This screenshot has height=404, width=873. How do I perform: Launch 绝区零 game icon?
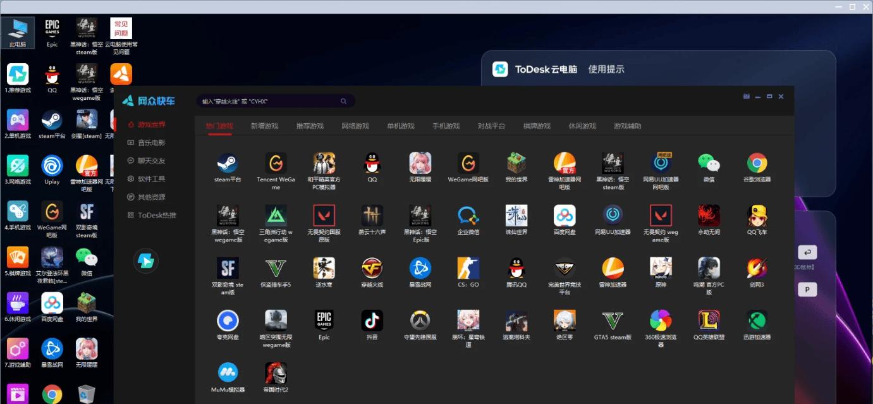pos(565,321)
